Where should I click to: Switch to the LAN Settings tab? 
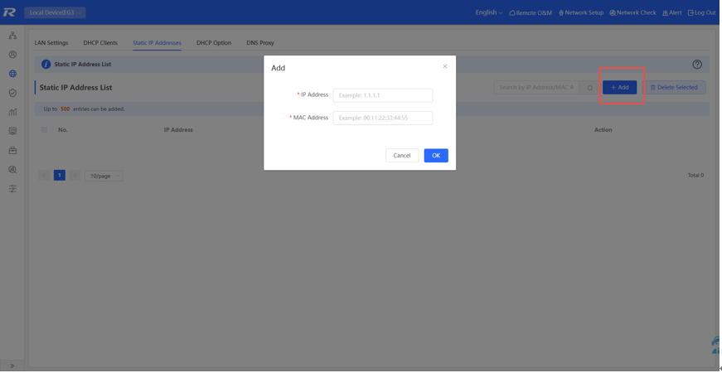coord(51,43)
